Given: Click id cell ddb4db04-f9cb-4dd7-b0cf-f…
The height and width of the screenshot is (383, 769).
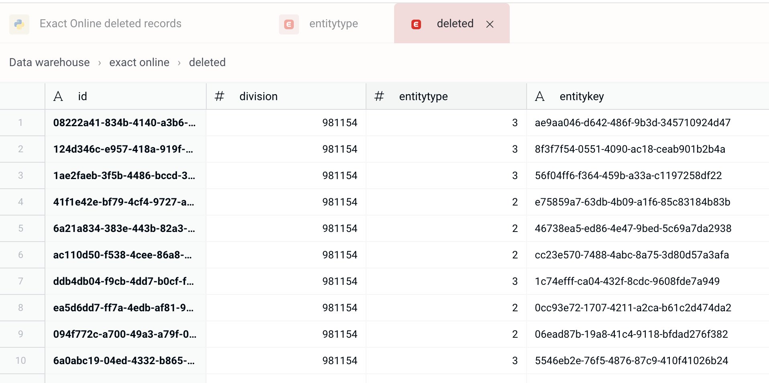Looking at the screenshot, I should (x=126, y=281).
